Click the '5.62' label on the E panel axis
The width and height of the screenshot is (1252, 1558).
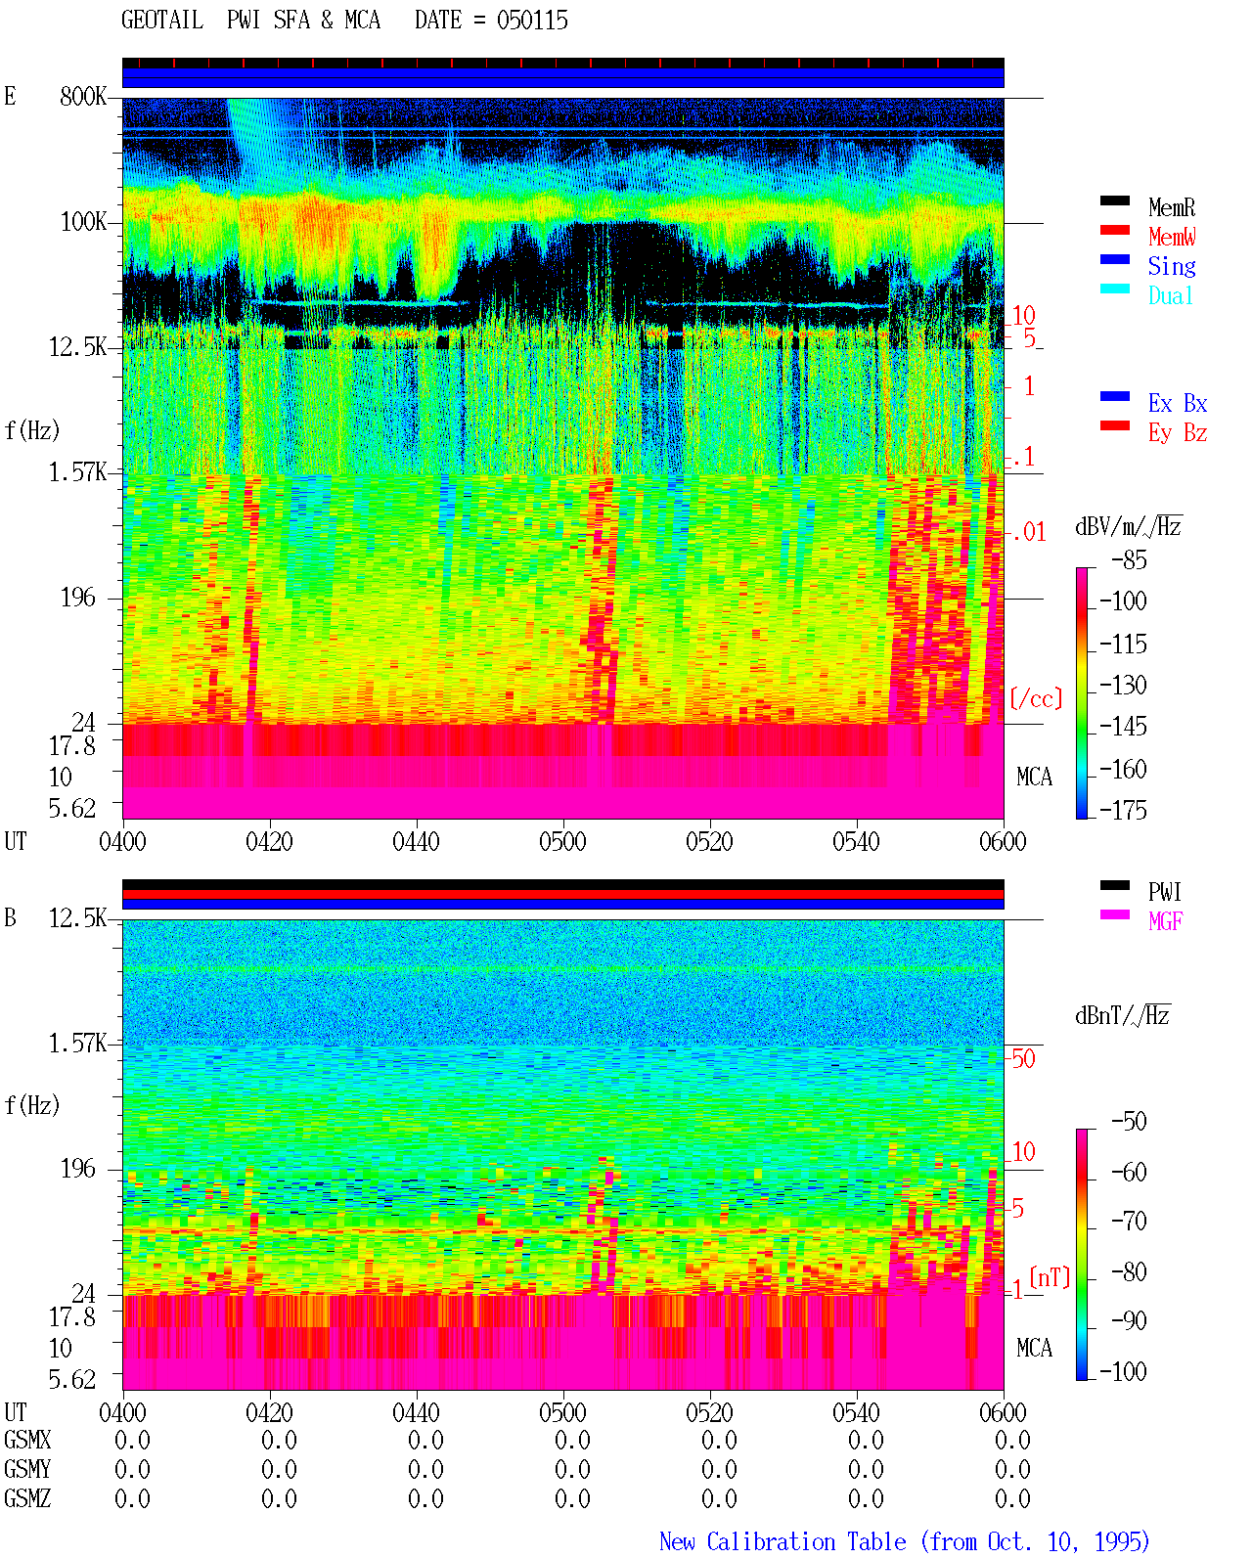pos(72,809)
